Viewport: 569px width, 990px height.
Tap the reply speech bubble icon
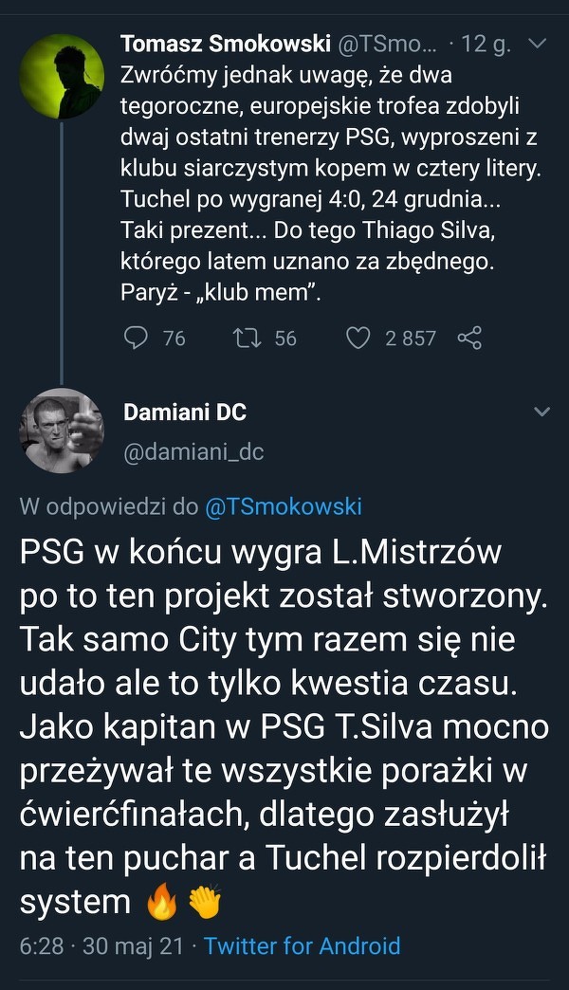click(137, 338)
